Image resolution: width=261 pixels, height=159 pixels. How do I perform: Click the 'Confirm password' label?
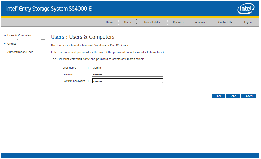click(74, 81)
